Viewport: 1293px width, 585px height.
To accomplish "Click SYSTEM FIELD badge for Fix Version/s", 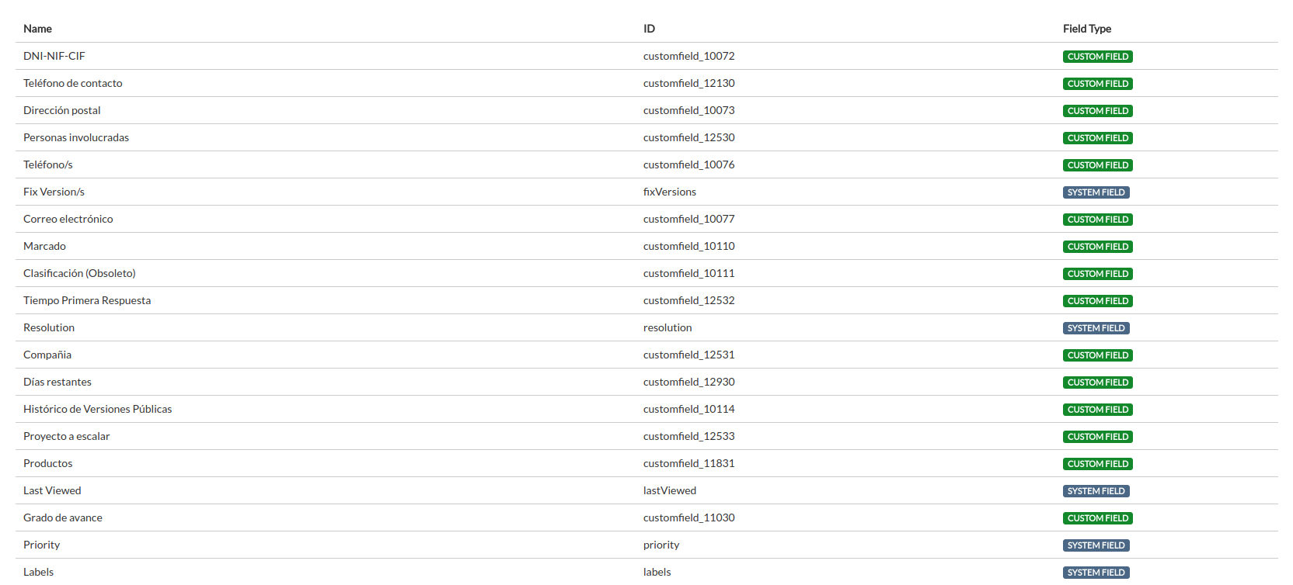I will click(1096, 192).
